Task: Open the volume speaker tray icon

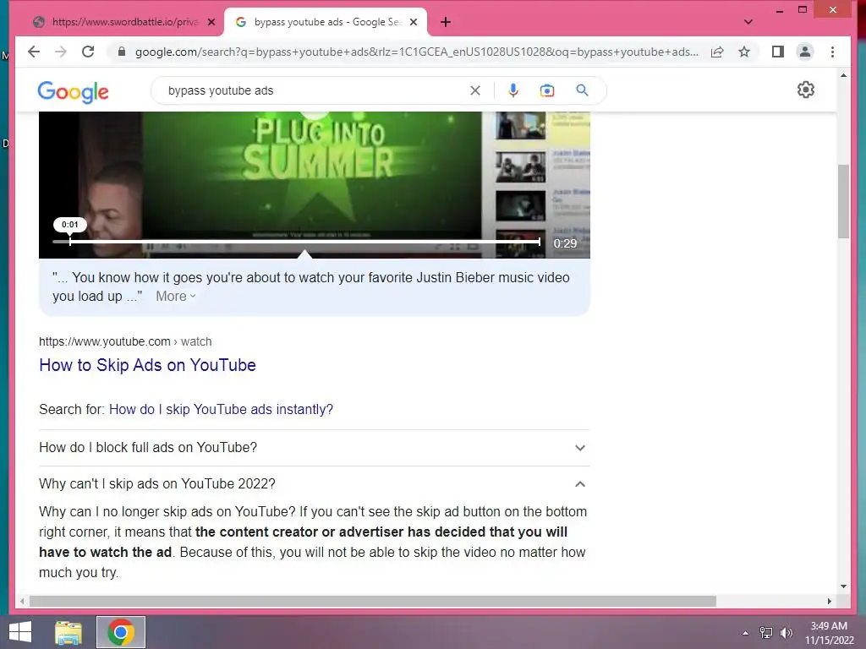Action: (x=786, y=633)
